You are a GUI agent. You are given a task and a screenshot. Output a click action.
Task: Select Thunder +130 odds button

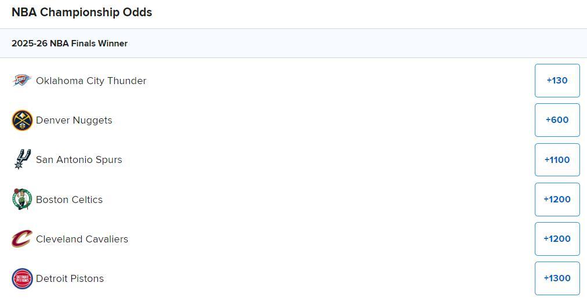557,81
